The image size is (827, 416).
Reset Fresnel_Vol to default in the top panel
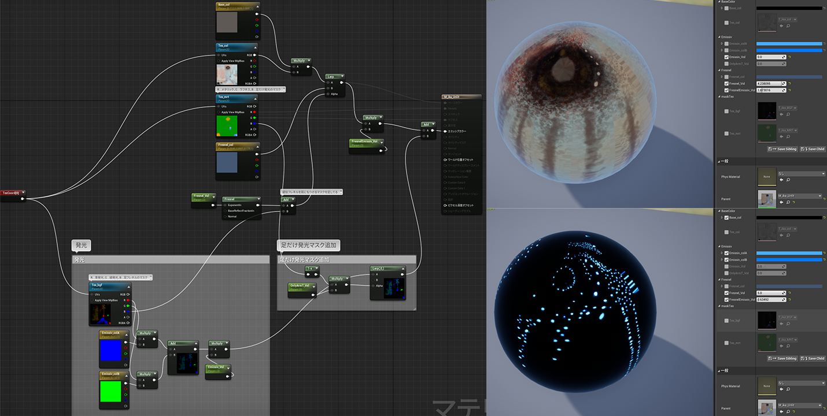789,84
